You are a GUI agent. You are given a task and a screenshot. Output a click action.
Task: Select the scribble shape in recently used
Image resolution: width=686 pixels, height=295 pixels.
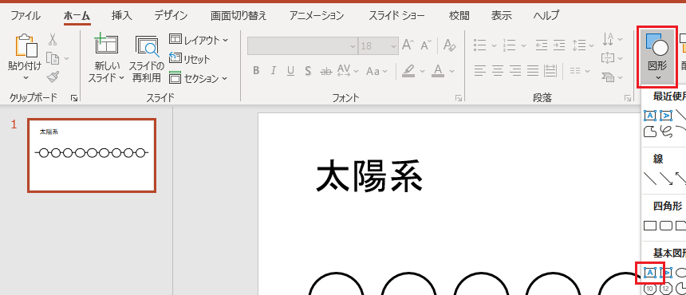click(x=666, y=131)
